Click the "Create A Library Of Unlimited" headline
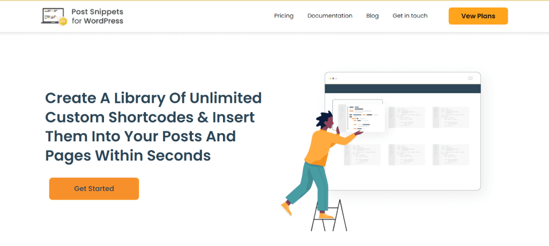Image resolution: width=549 pixels, height=246 pixels. [153, 98]
